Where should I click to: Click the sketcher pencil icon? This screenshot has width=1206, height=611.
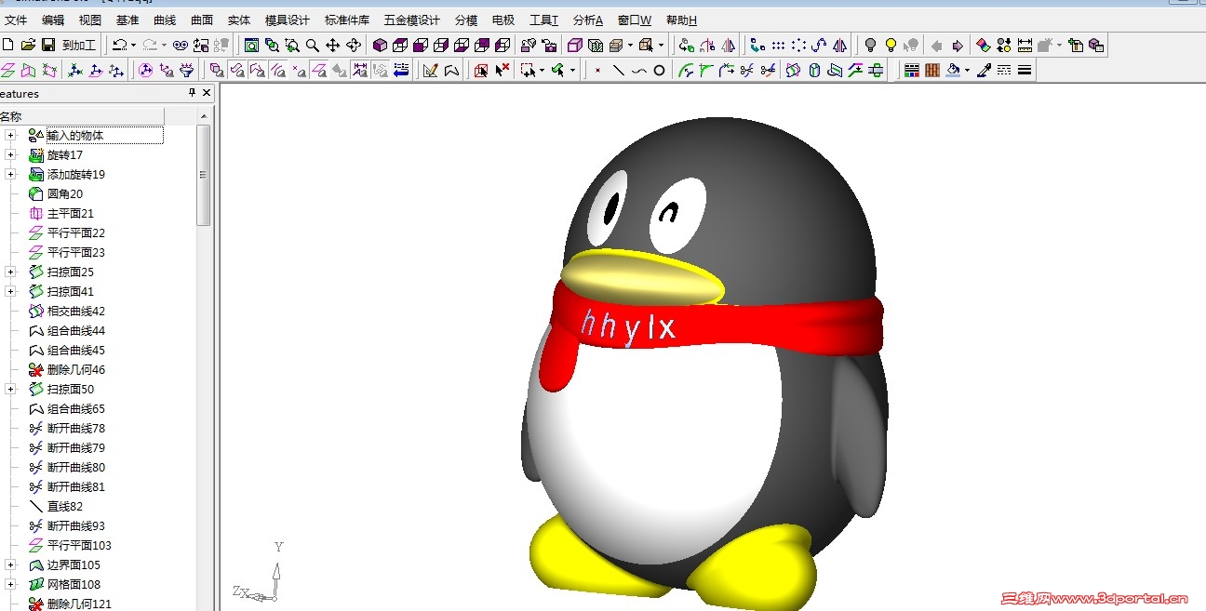point(430,70)
